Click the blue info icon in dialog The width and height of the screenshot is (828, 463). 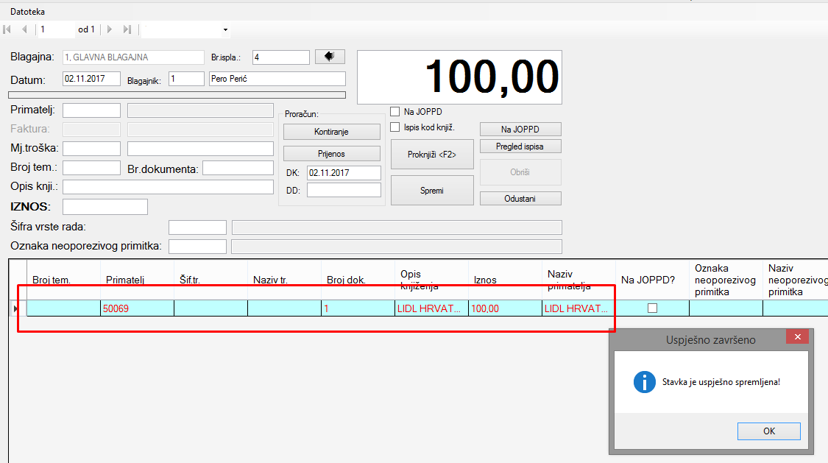pyautogui.click(x=644, y=382)
